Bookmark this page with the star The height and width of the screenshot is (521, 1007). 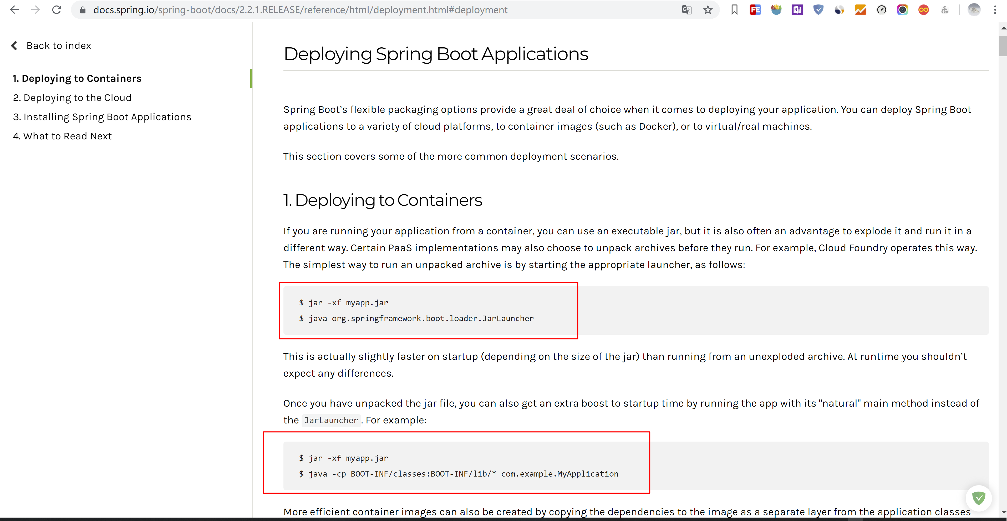pos(708,10)
